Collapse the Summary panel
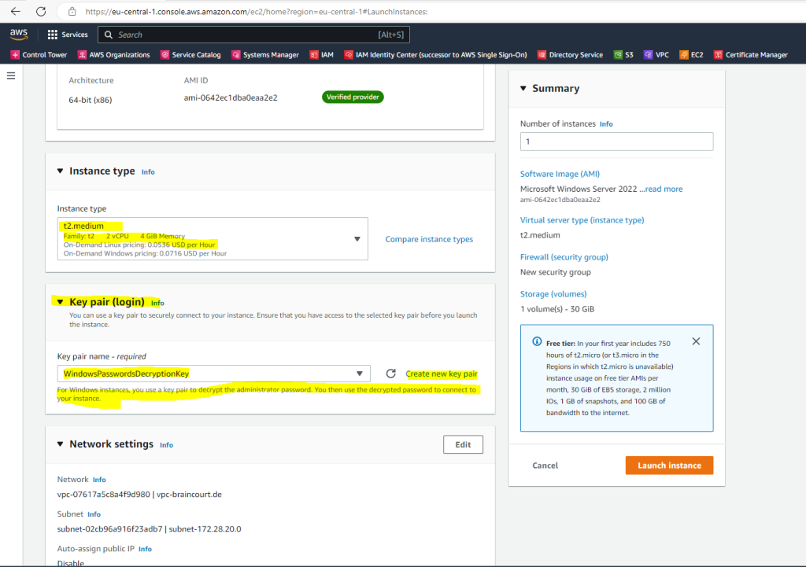 [x=523, y=88]
